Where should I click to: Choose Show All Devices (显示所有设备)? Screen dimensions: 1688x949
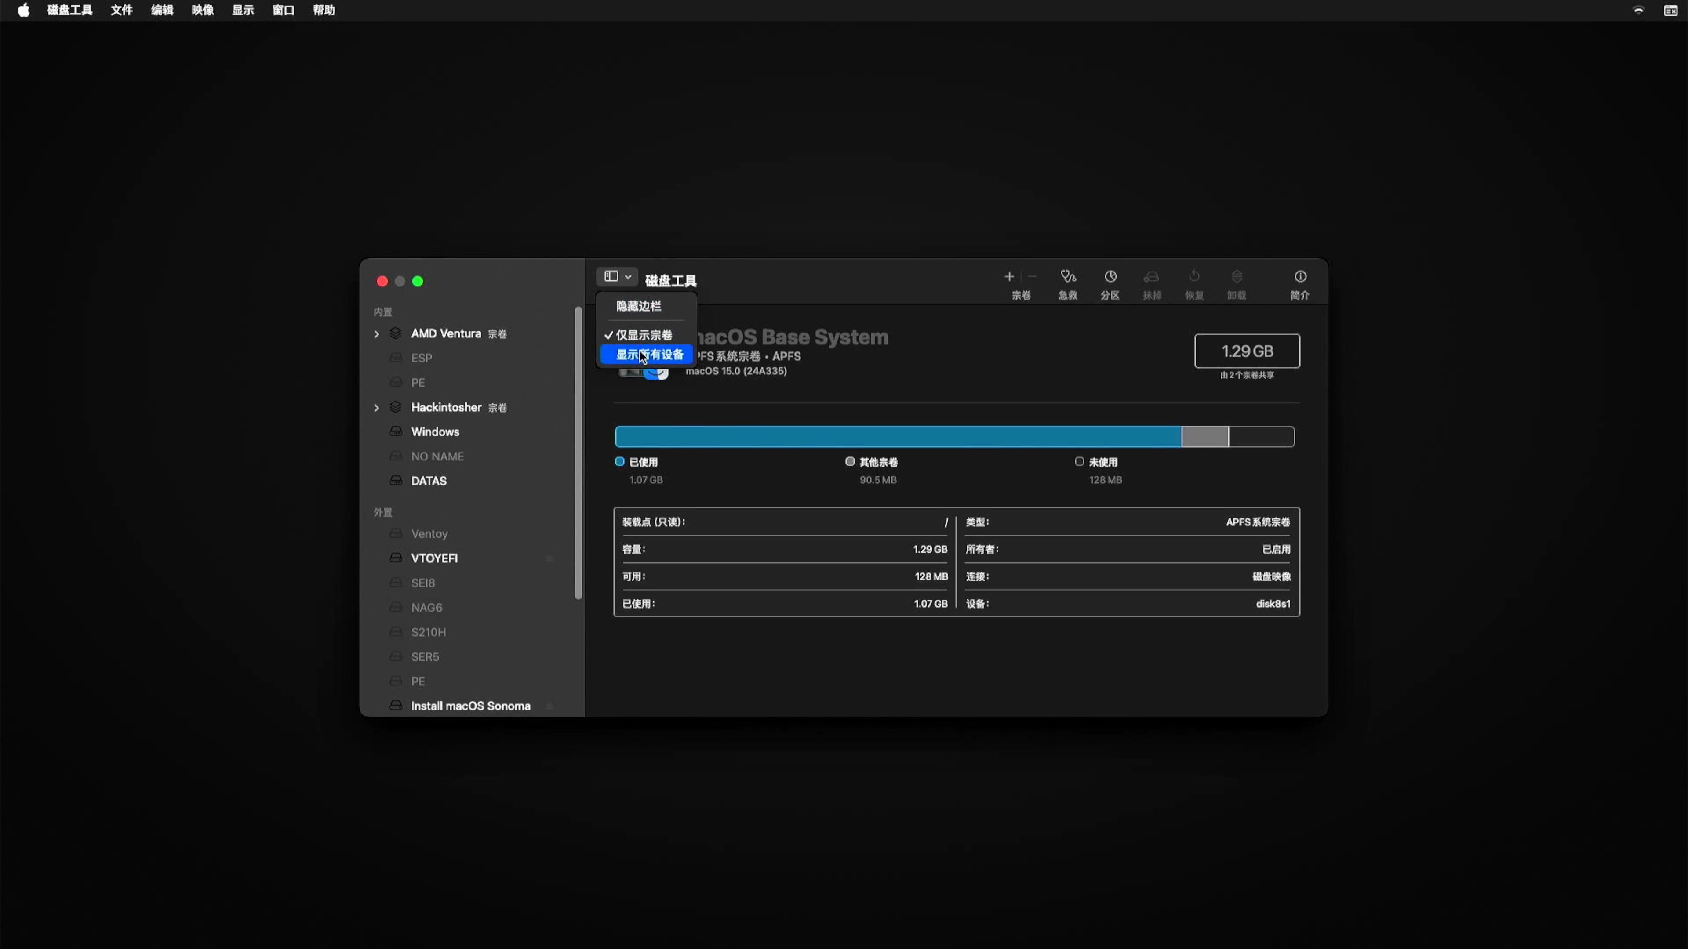[x=646, y=354]
